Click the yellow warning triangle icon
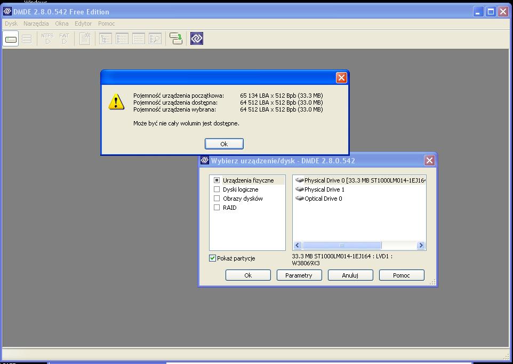Viewport: 513px width, 364px height. pos(116,102)
